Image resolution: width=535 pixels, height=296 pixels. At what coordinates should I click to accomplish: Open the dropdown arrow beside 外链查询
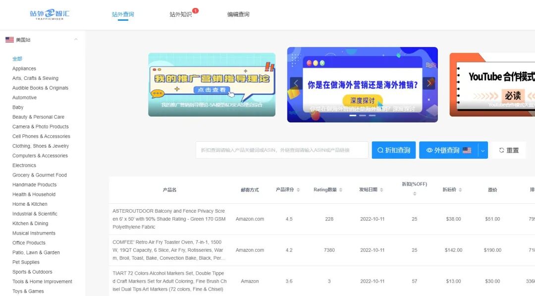click(x=482, y=150)
